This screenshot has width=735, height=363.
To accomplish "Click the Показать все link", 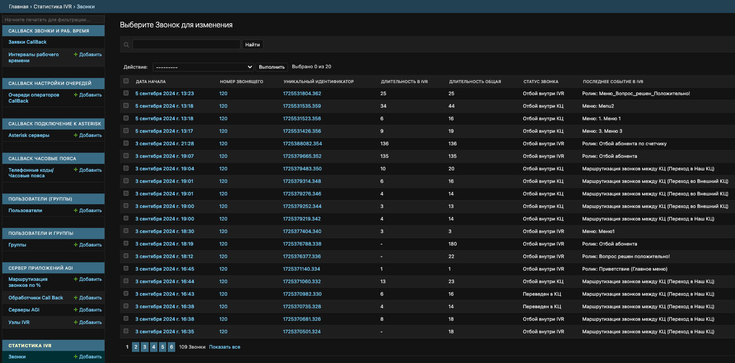I will (x=224, y=347).
